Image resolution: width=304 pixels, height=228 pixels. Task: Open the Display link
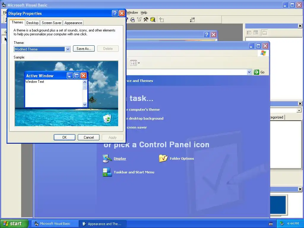(120, 159)
